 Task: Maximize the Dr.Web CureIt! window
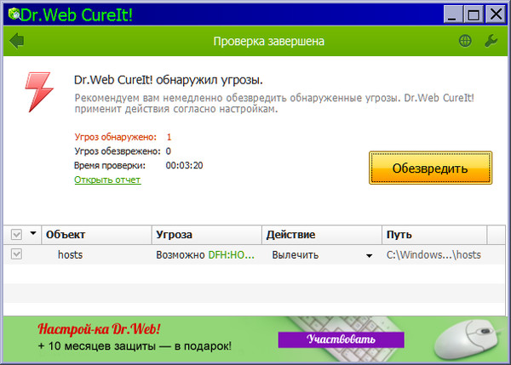coord(474,14)
